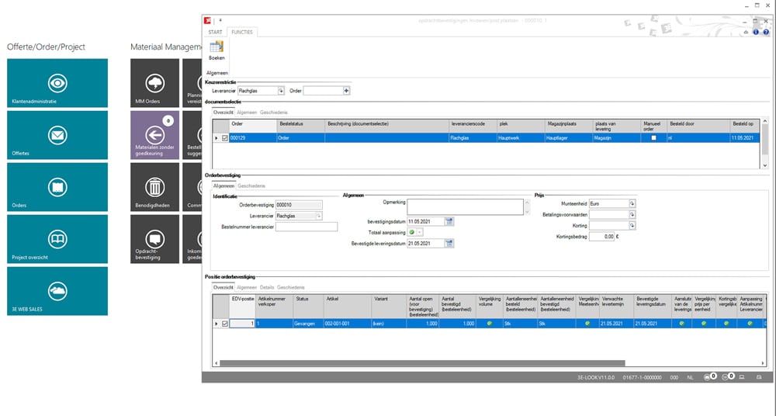This screenshot has height=416, width=776.
Task: Open the 3E WEB SALES tile
Action: click(57, 290)
